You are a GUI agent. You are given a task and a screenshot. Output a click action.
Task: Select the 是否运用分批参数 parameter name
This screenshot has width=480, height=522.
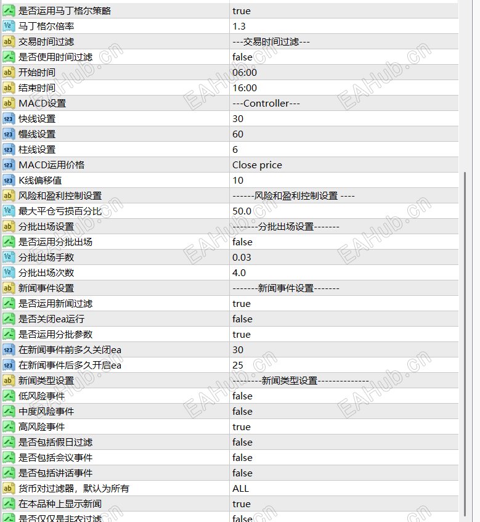click(55, 334)
